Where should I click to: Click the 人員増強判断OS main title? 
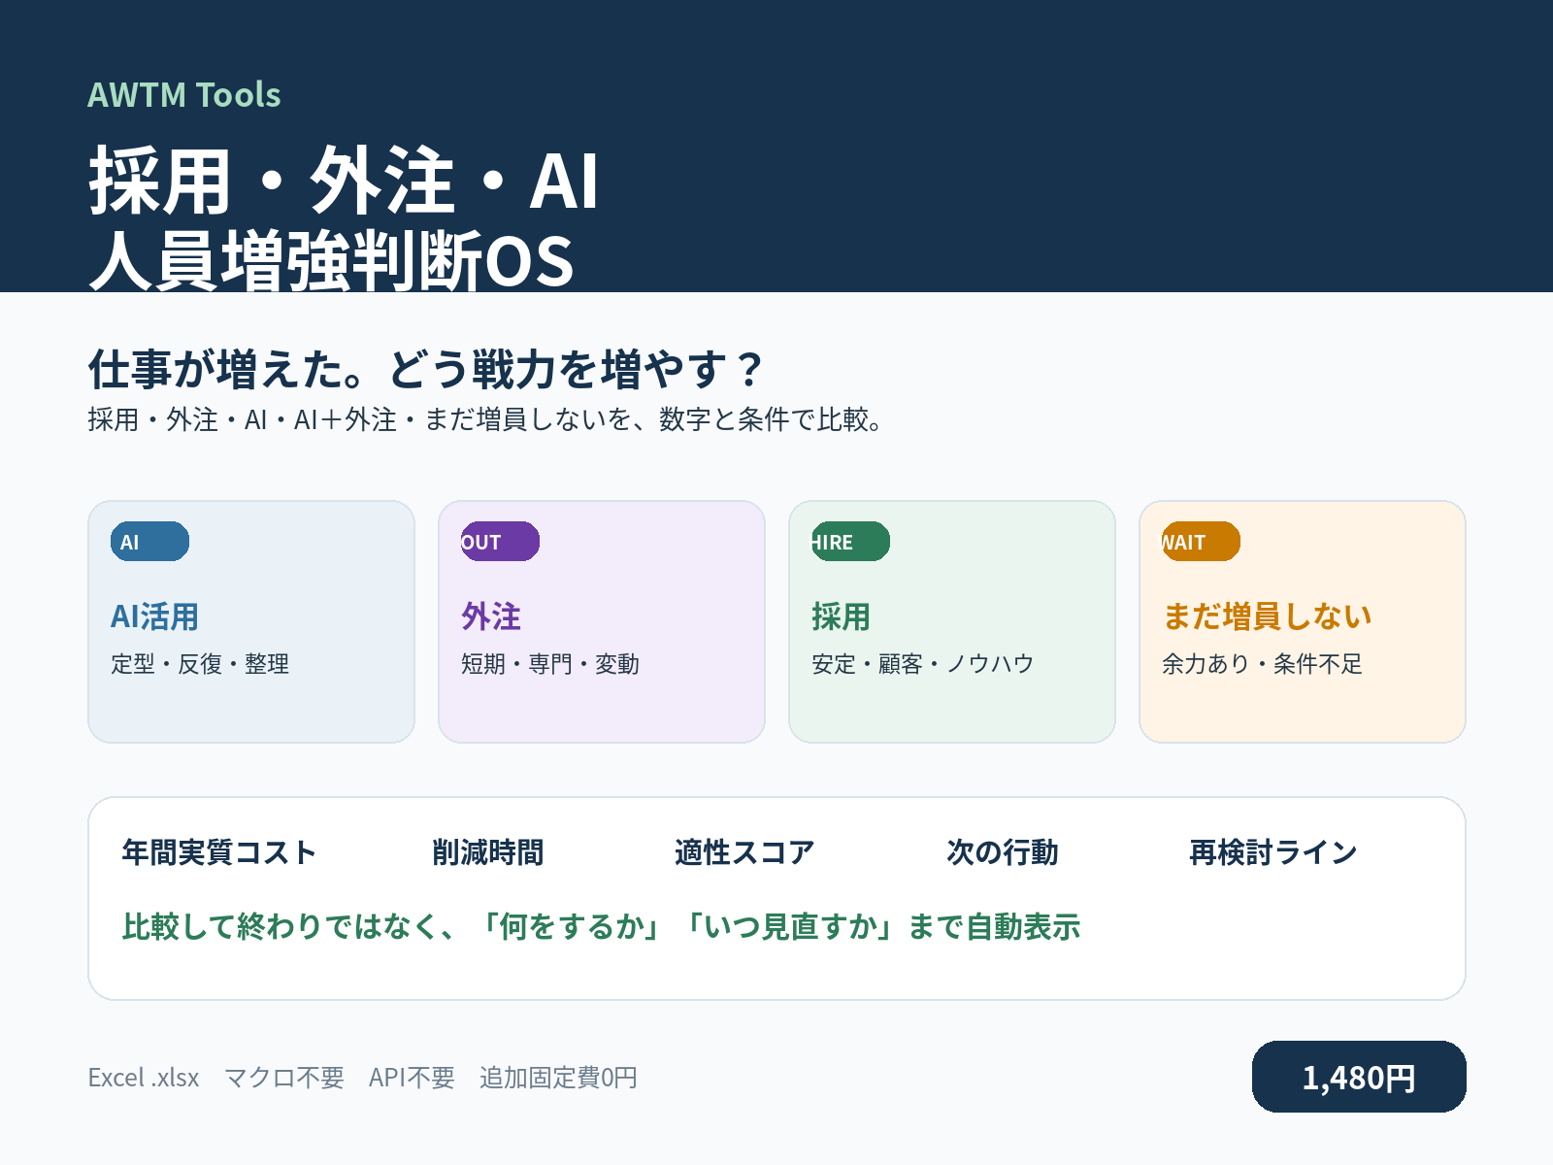pyautogui.click(x=332, y=260)
